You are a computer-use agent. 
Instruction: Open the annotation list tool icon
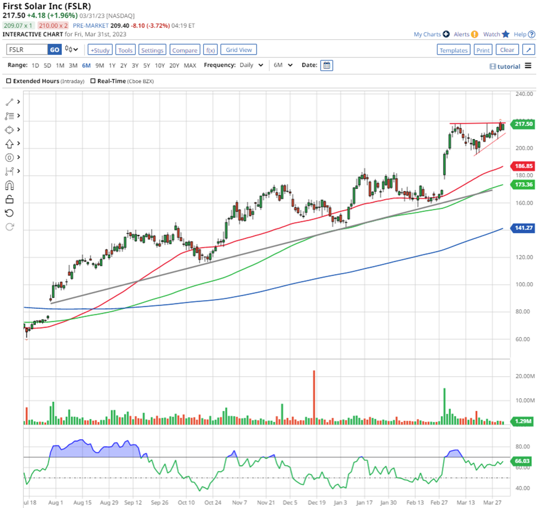coord(9,116)
